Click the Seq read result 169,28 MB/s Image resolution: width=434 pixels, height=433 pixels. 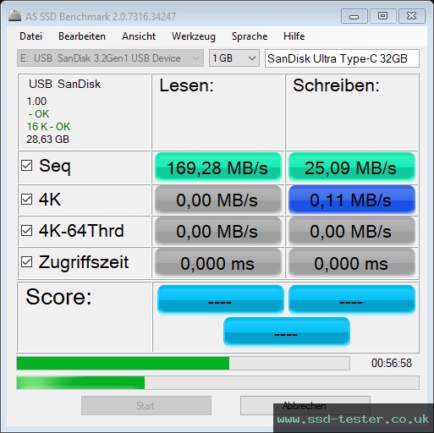218,167
